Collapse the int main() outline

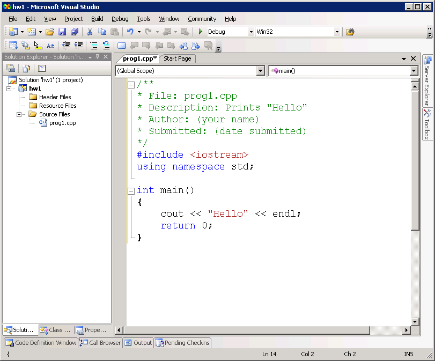[x=131, y=191]
